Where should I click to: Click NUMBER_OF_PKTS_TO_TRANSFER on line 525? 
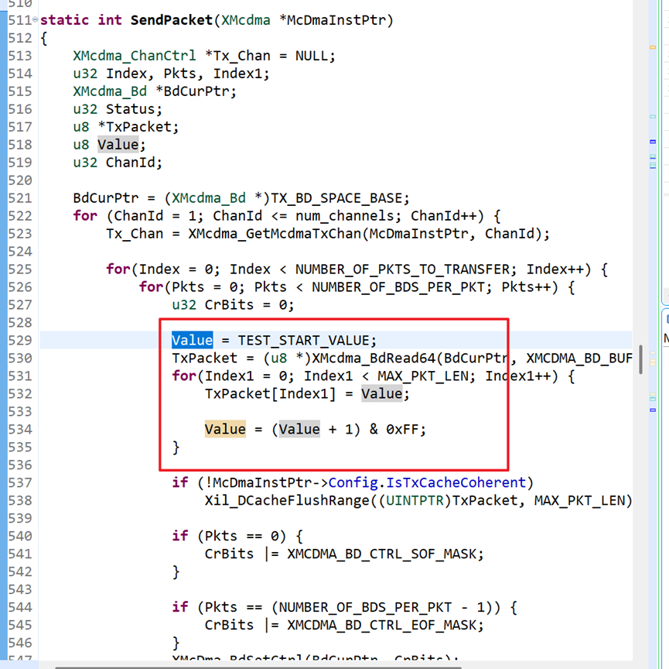(x=402, y=269)
